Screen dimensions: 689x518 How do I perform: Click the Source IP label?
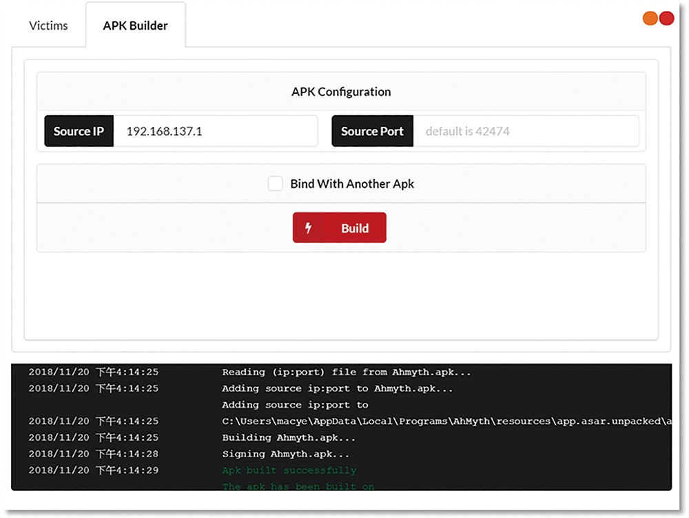[79, 131]
